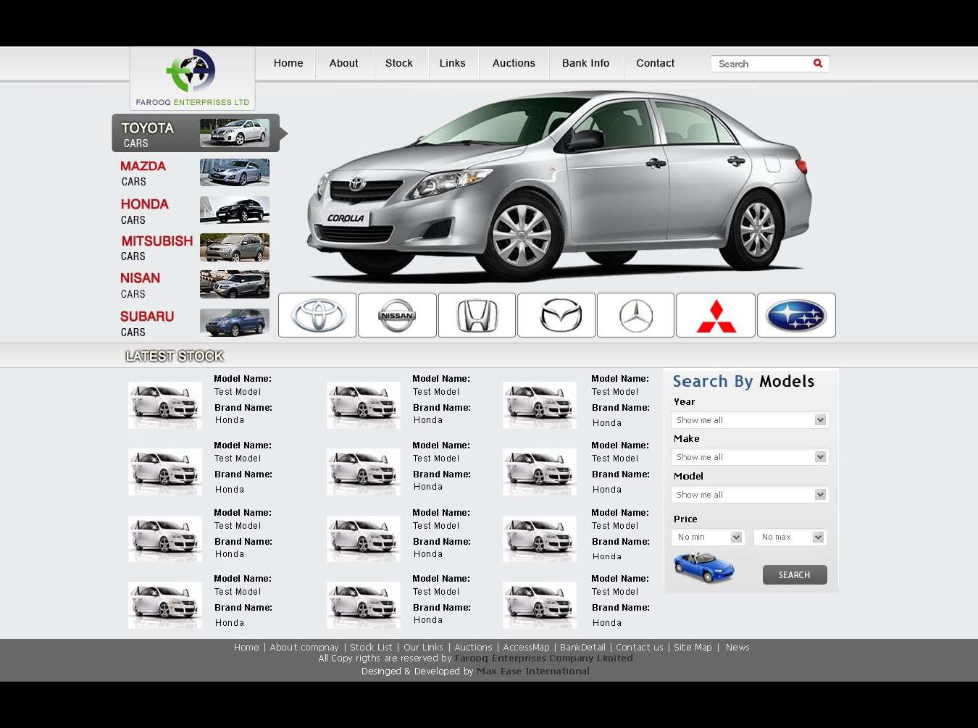
Task: Open the Stock nav tab
Action: point(399,64)
